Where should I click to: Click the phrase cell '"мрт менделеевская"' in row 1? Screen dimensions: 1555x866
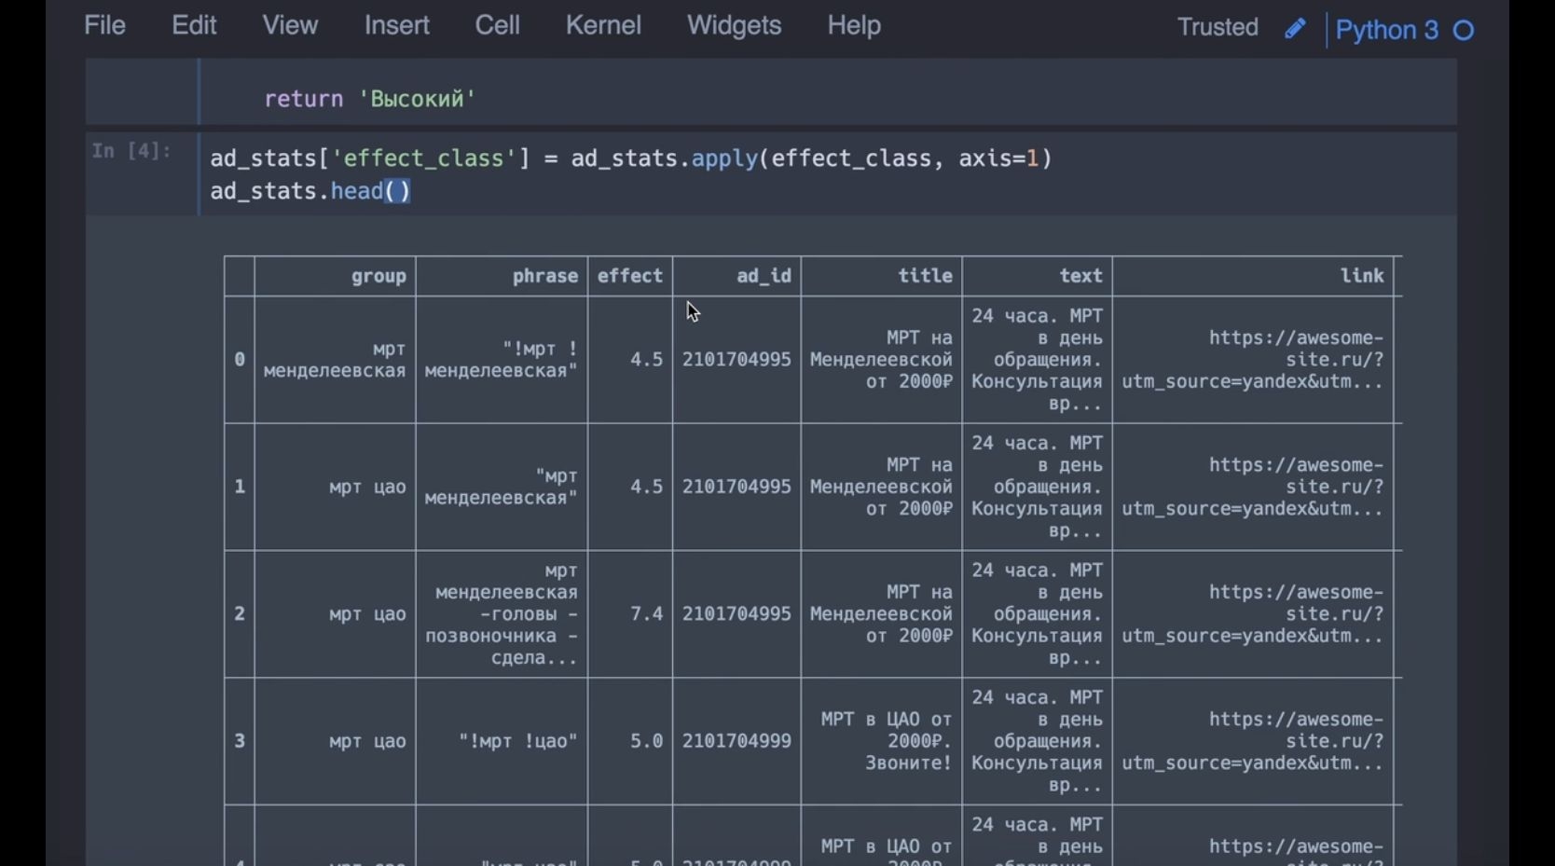coord(502,487)
